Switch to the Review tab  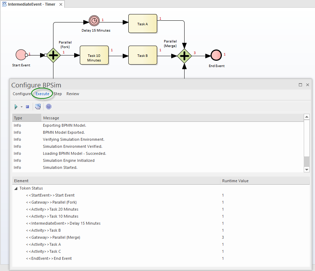[72, 94]
